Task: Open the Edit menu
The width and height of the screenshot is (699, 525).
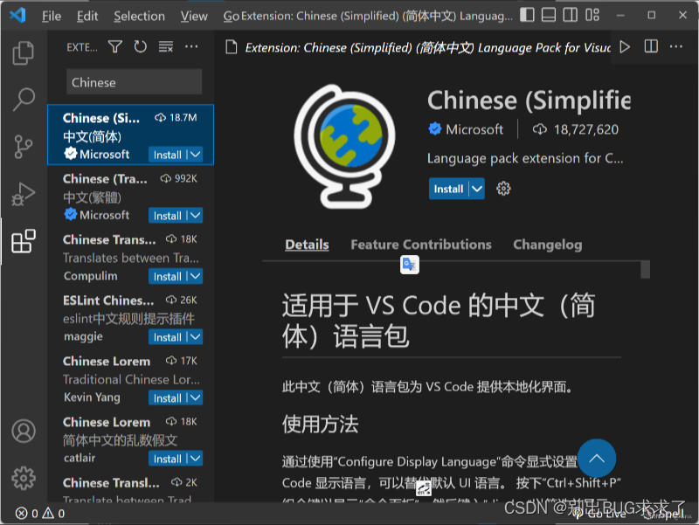Action: 87,16
